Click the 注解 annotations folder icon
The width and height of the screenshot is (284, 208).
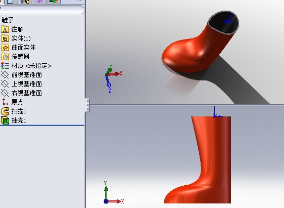(5, 29)
